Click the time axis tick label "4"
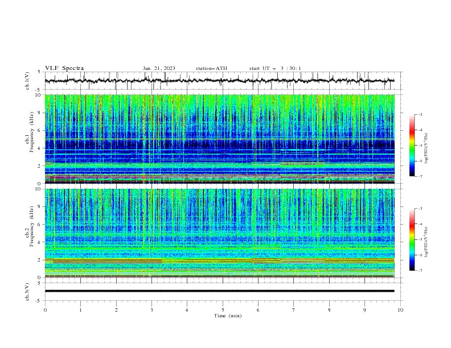The height and width of the screenshot is (348, 451). point(187,310)
